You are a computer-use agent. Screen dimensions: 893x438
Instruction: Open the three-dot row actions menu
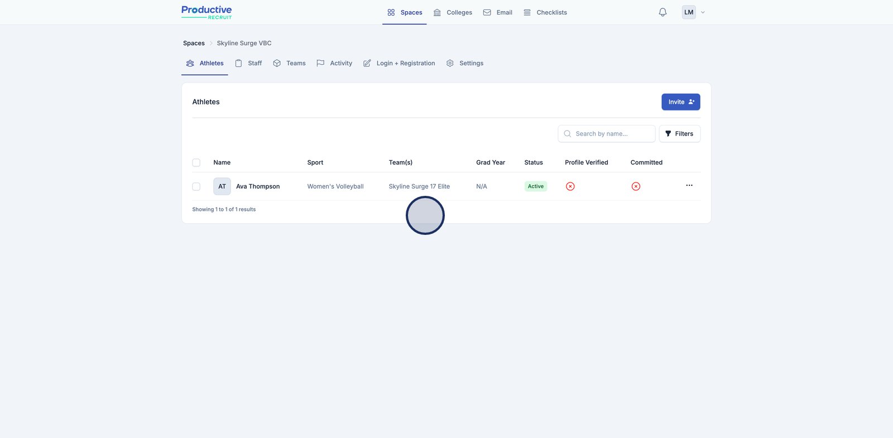click(x=689, y=185)
